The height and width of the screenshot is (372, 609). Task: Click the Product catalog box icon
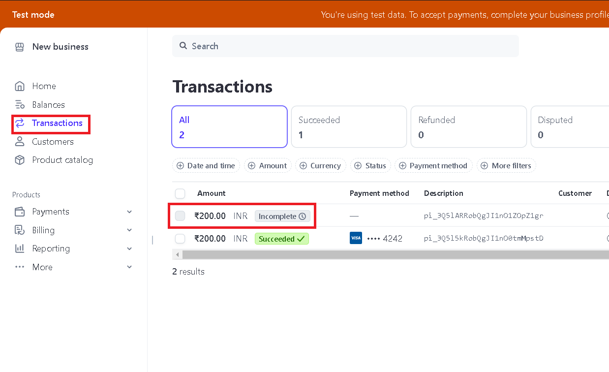point(20,160)
